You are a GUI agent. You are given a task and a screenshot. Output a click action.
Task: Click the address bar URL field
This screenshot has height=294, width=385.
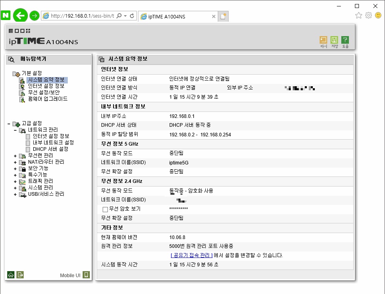[x=82, y=16]
